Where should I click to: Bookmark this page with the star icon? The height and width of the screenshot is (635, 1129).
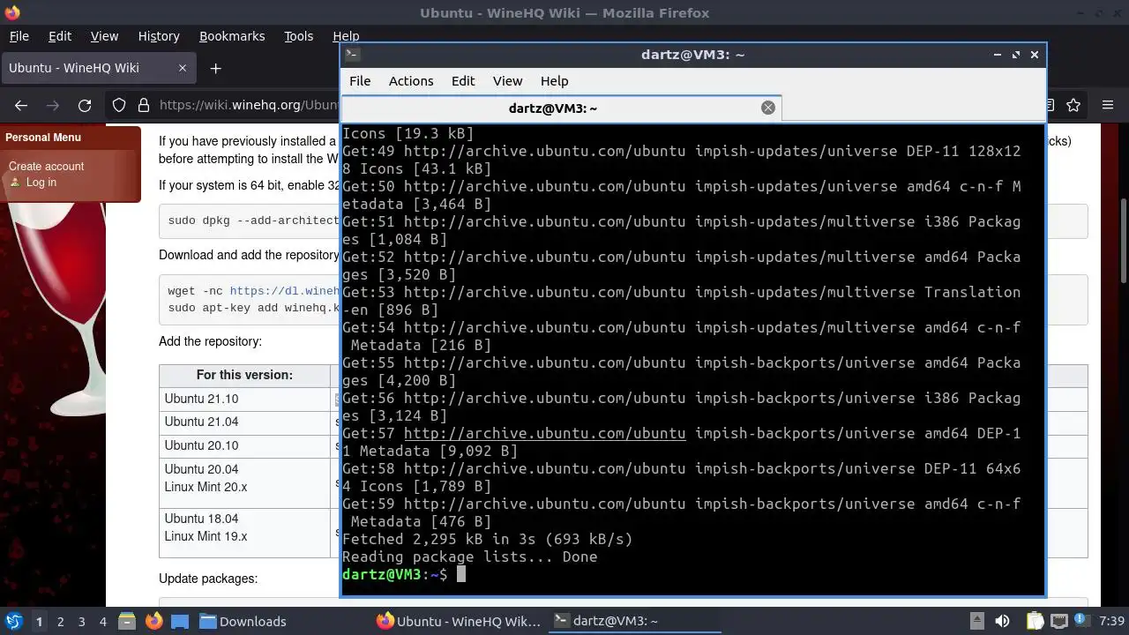[1073, 105]
